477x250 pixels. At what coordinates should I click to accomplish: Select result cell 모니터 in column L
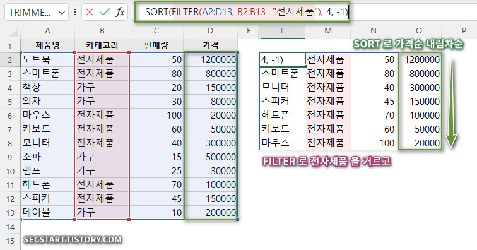coord(283,87)
